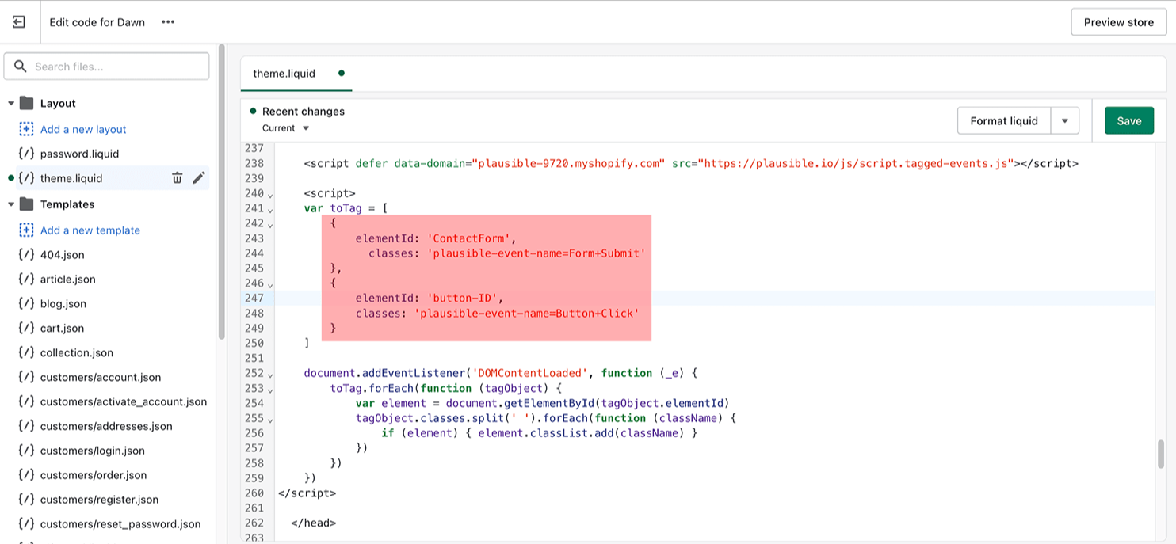Open article.json template
The width and height of the screenshot is (1176, 544).
click(x=68, y=280)
